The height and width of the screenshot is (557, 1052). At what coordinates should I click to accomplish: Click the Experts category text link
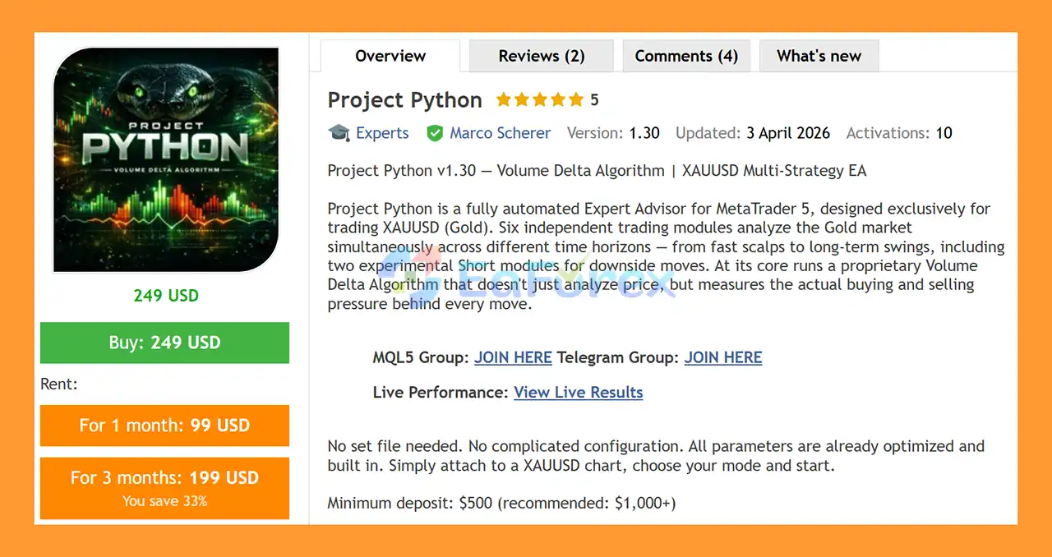(x=383, y=132)
